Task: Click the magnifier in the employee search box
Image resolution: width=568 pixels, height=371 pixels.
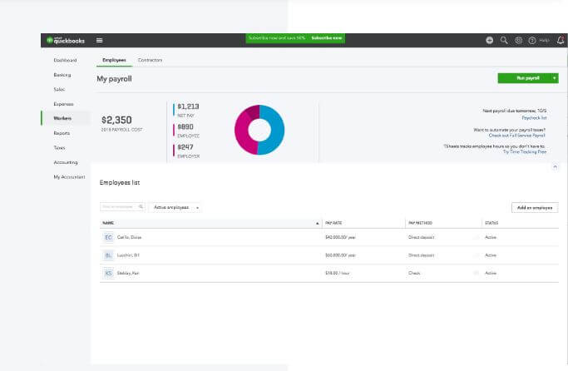Action: 141,206
